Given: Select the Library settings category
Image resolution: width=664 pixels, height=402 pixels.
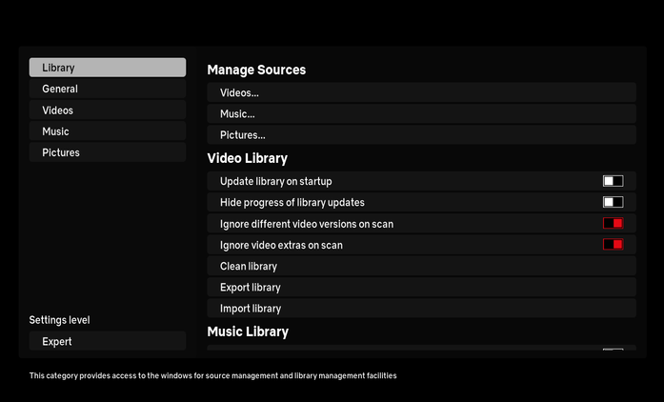Looking at the screenshot, I should pos(108,68).
